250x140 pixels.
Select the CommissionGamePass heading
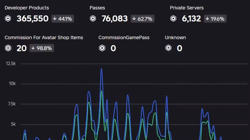coord(124,38)
